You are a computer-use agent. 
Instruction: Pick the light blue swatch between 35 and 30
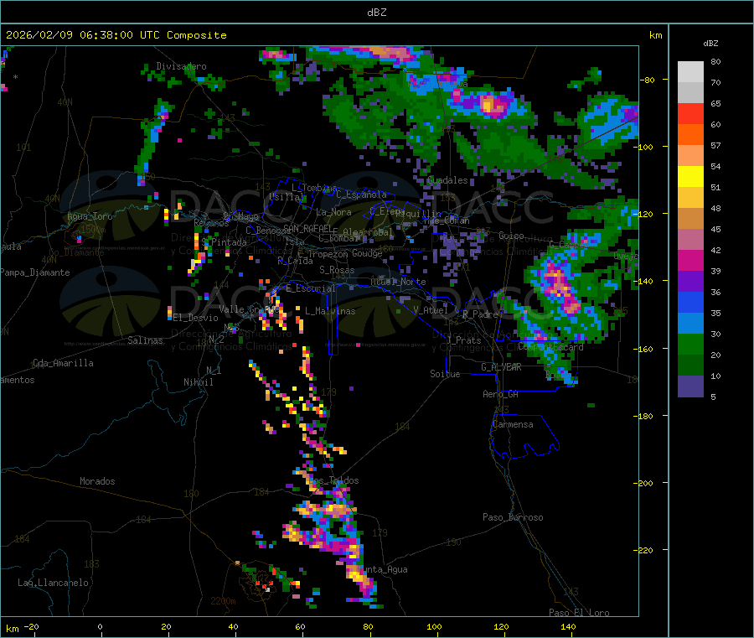(690, 324)
